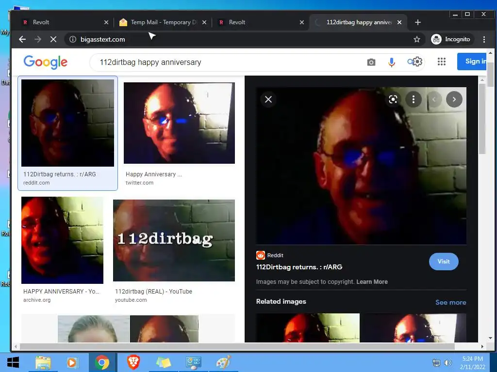
Task: Click the forward navigation arrow
Action: click(x=38, y=39)
